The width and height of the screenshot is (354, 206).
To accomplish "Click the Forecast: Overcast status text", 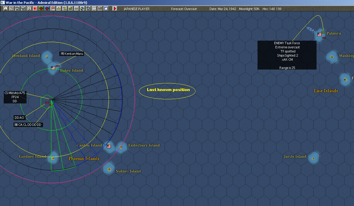I will point(184,9).
